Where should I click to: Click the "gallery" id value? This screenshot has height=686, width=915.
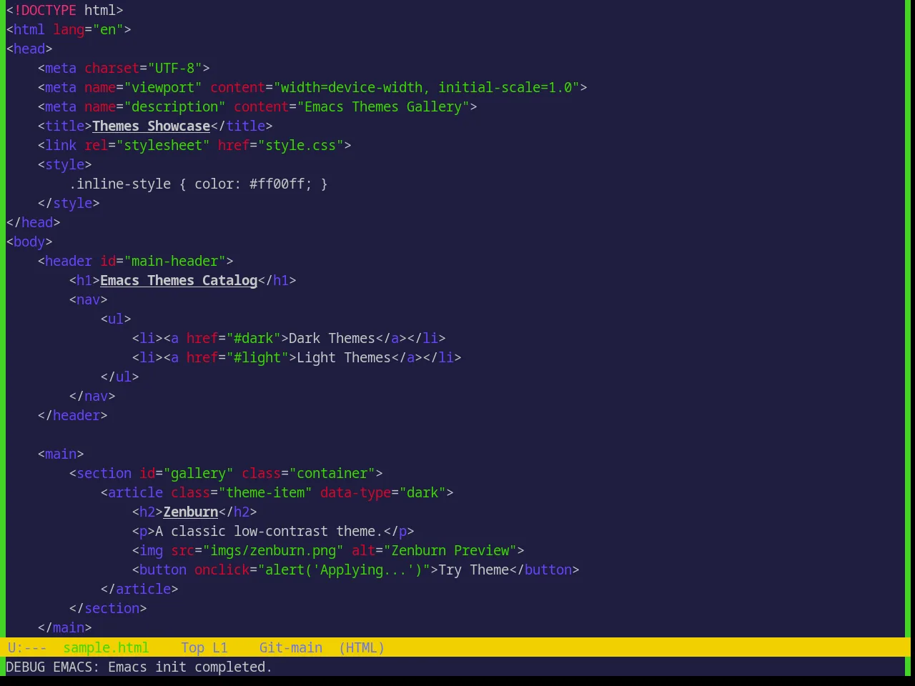tap(198, 473)
